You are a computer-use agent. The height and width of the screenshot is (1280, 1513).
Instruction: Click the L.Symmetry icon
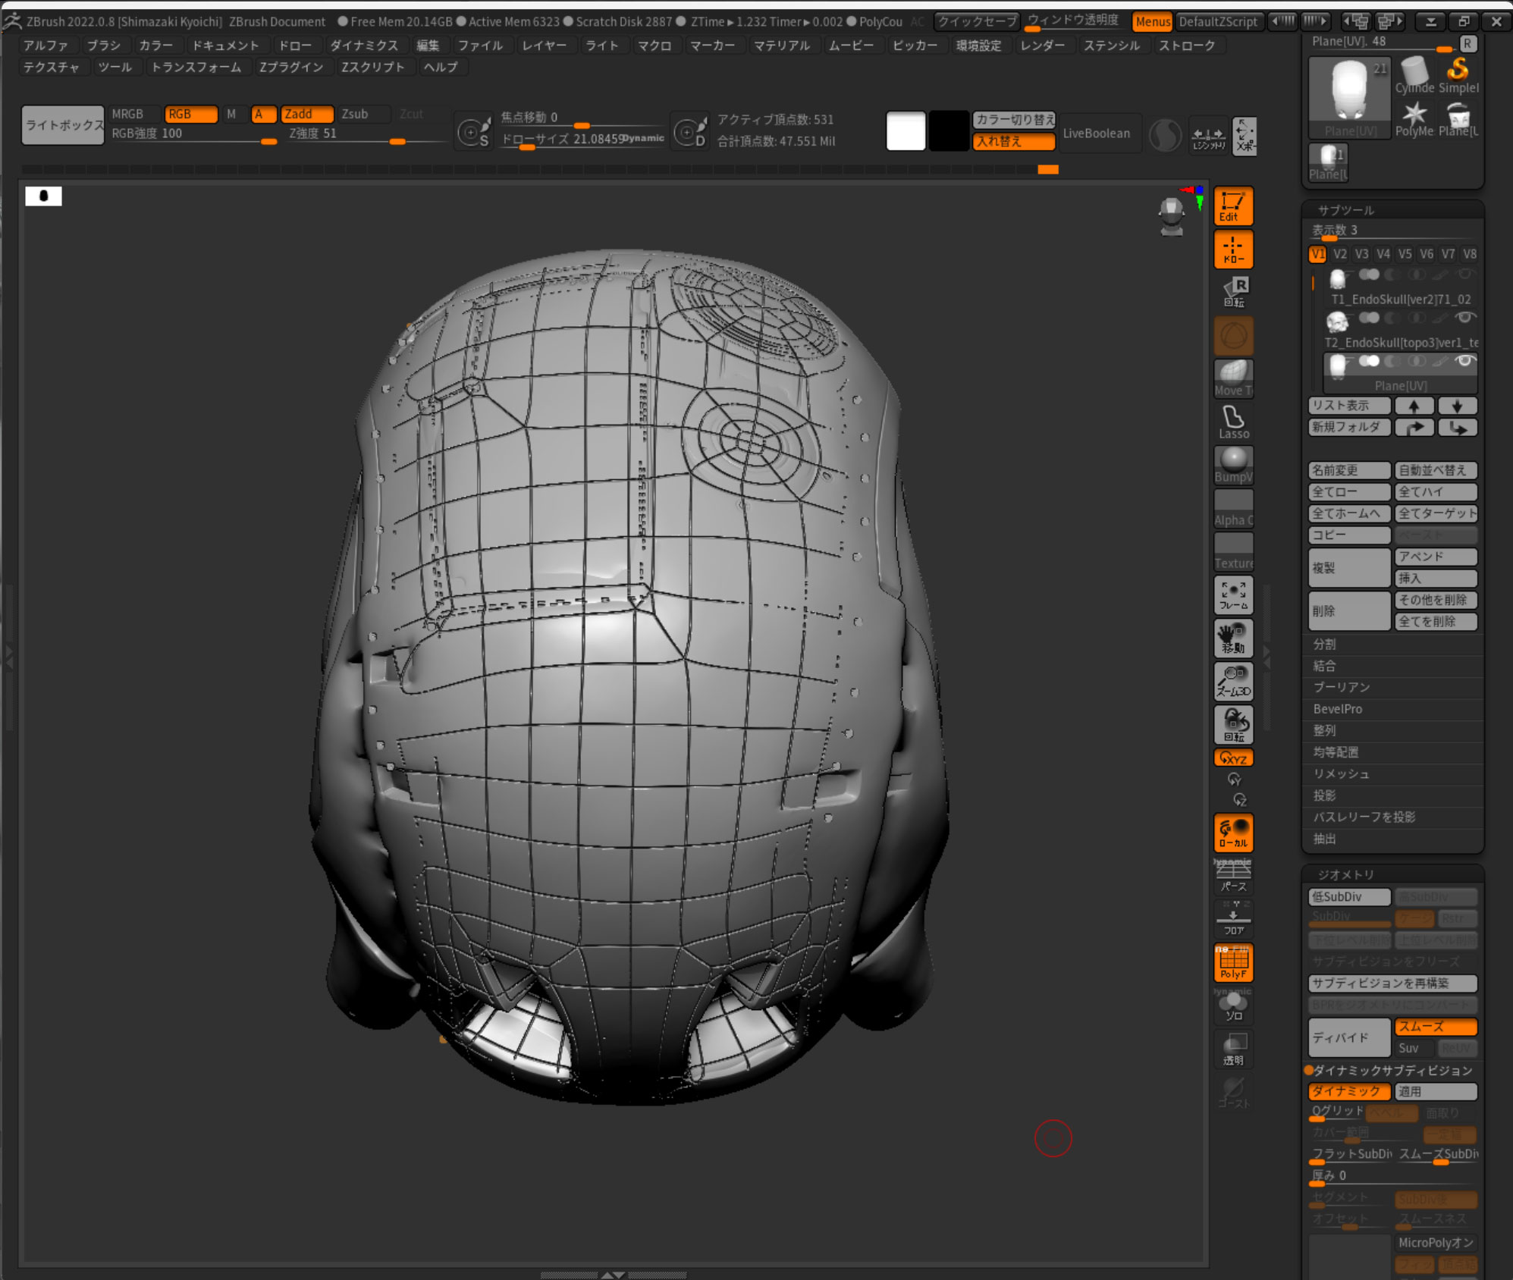tap(1208, 136)
